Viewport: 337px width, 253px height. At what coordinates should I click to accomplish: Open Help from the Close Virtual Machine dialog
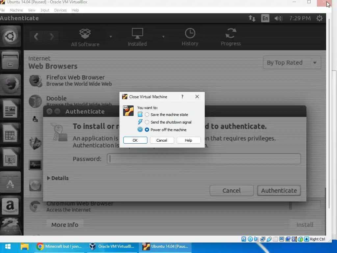click(x=189, y=140)
